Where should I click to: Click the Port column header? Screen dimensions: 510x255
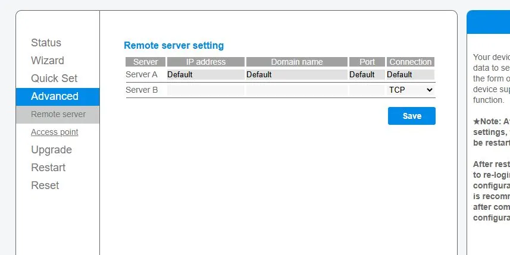pos(367,62)
